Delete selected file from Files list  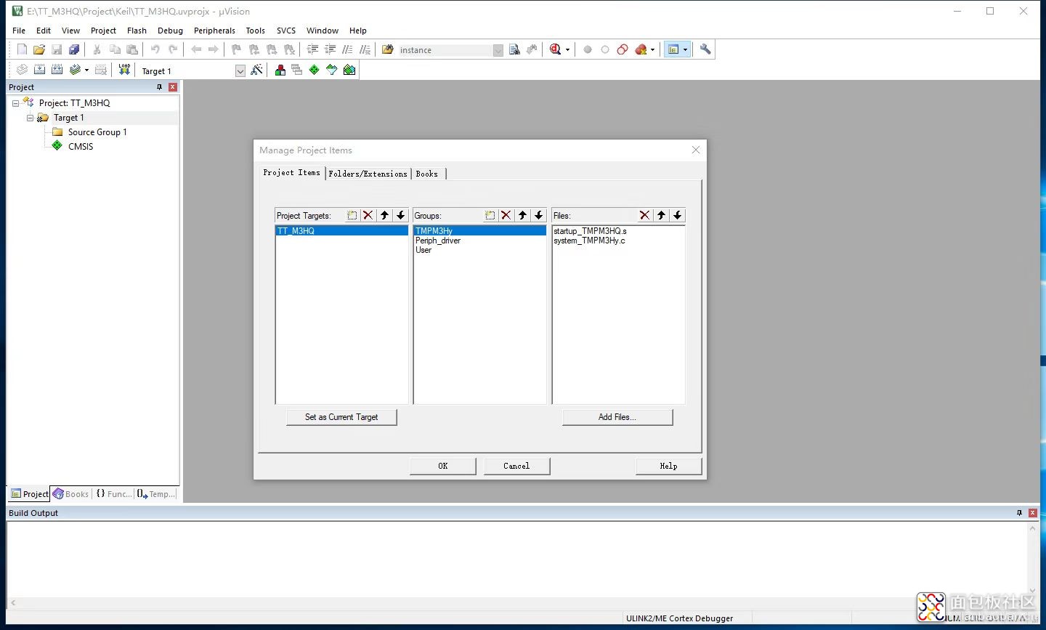click(x=645, y=215)
